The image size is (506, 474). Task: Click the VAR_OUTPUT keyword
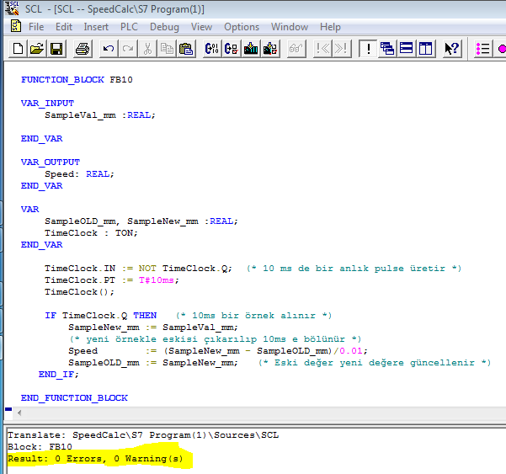coord(51,162)
